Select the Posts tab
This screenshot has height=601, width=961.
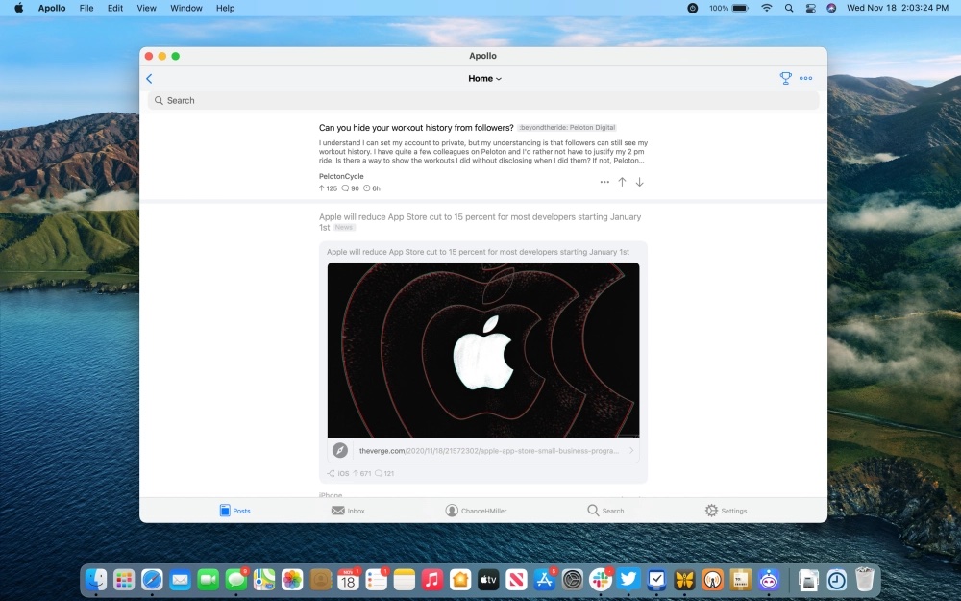click(x=234, y=511)
